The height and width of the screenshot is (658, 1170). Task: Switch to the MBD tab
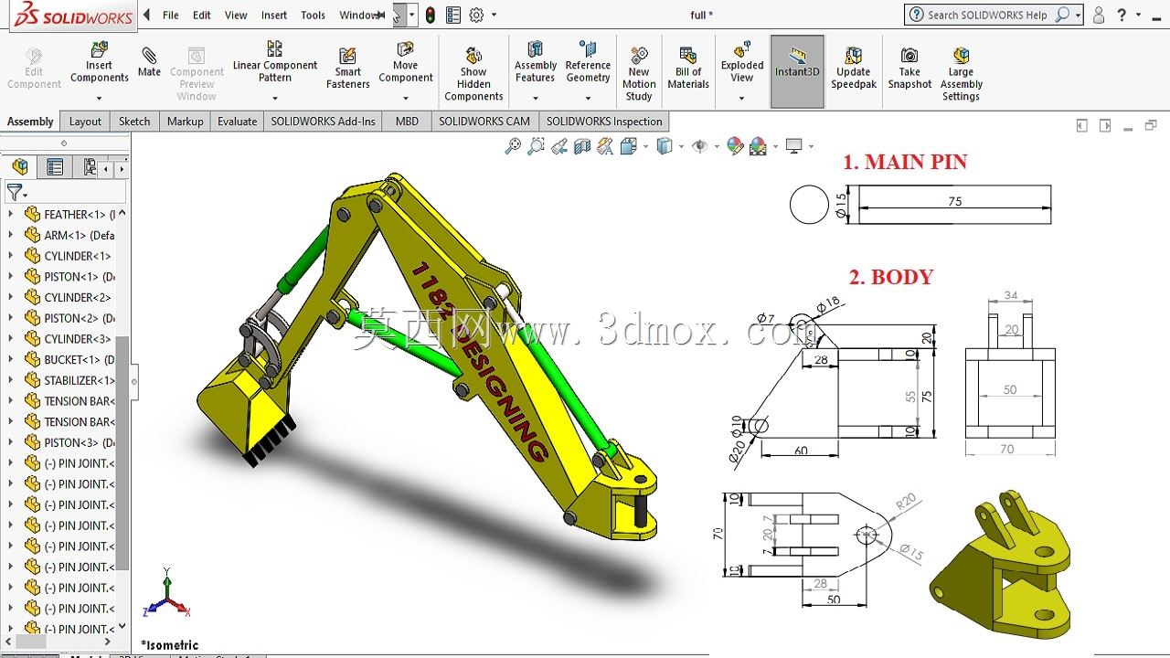point(407,122)
